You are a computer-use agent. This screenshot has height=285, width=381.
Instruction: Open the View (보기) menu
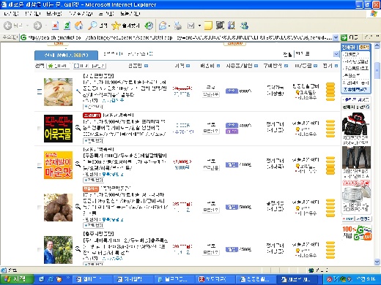54,14
